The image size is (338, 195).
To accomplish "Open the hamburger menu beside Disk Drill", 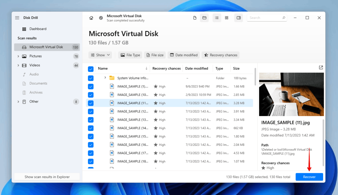I will (x=17, y=18).
